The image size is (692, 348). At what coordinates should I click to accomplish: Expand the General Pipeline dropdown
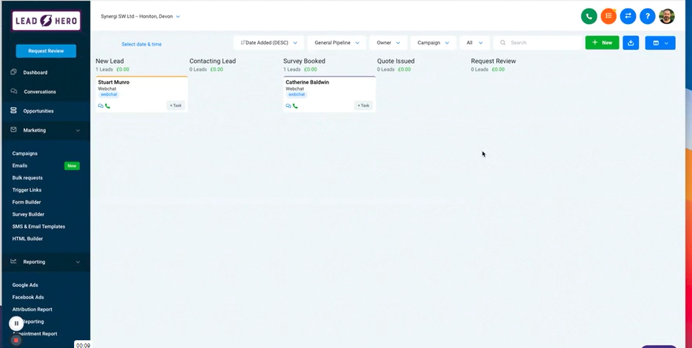(337, 43)
